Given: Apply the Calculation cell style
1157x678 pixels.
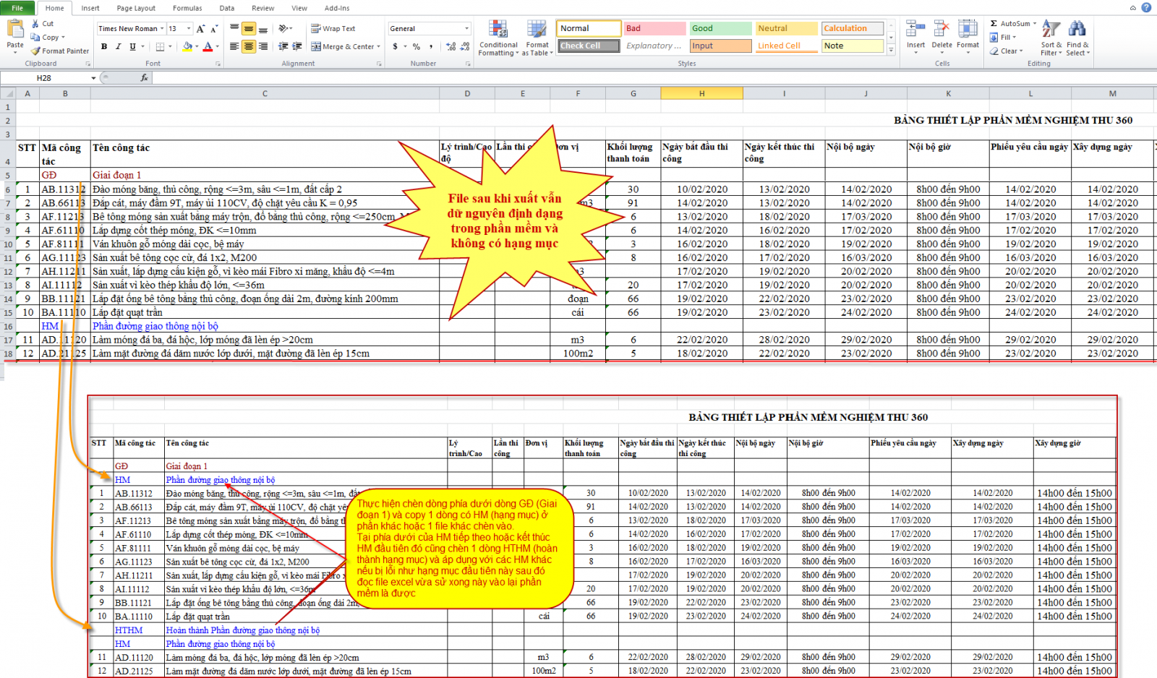Looking at the screenshot, I should (853, 28).
